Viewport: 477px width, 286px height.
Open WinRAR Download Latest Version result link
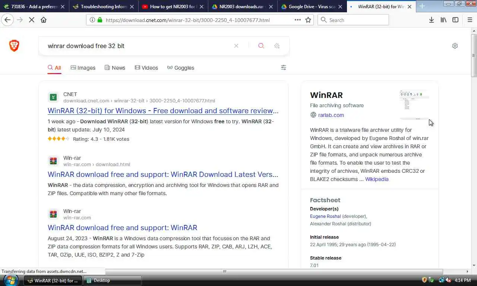pyautogui.click(x=163, y=174)
